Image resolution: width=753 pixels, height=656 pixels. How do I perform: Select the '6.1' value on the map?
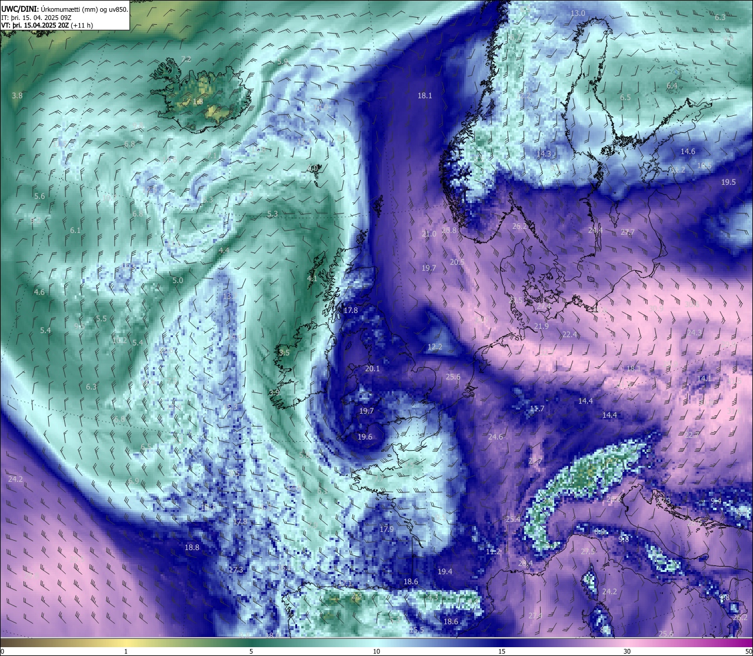click(75, 231)
